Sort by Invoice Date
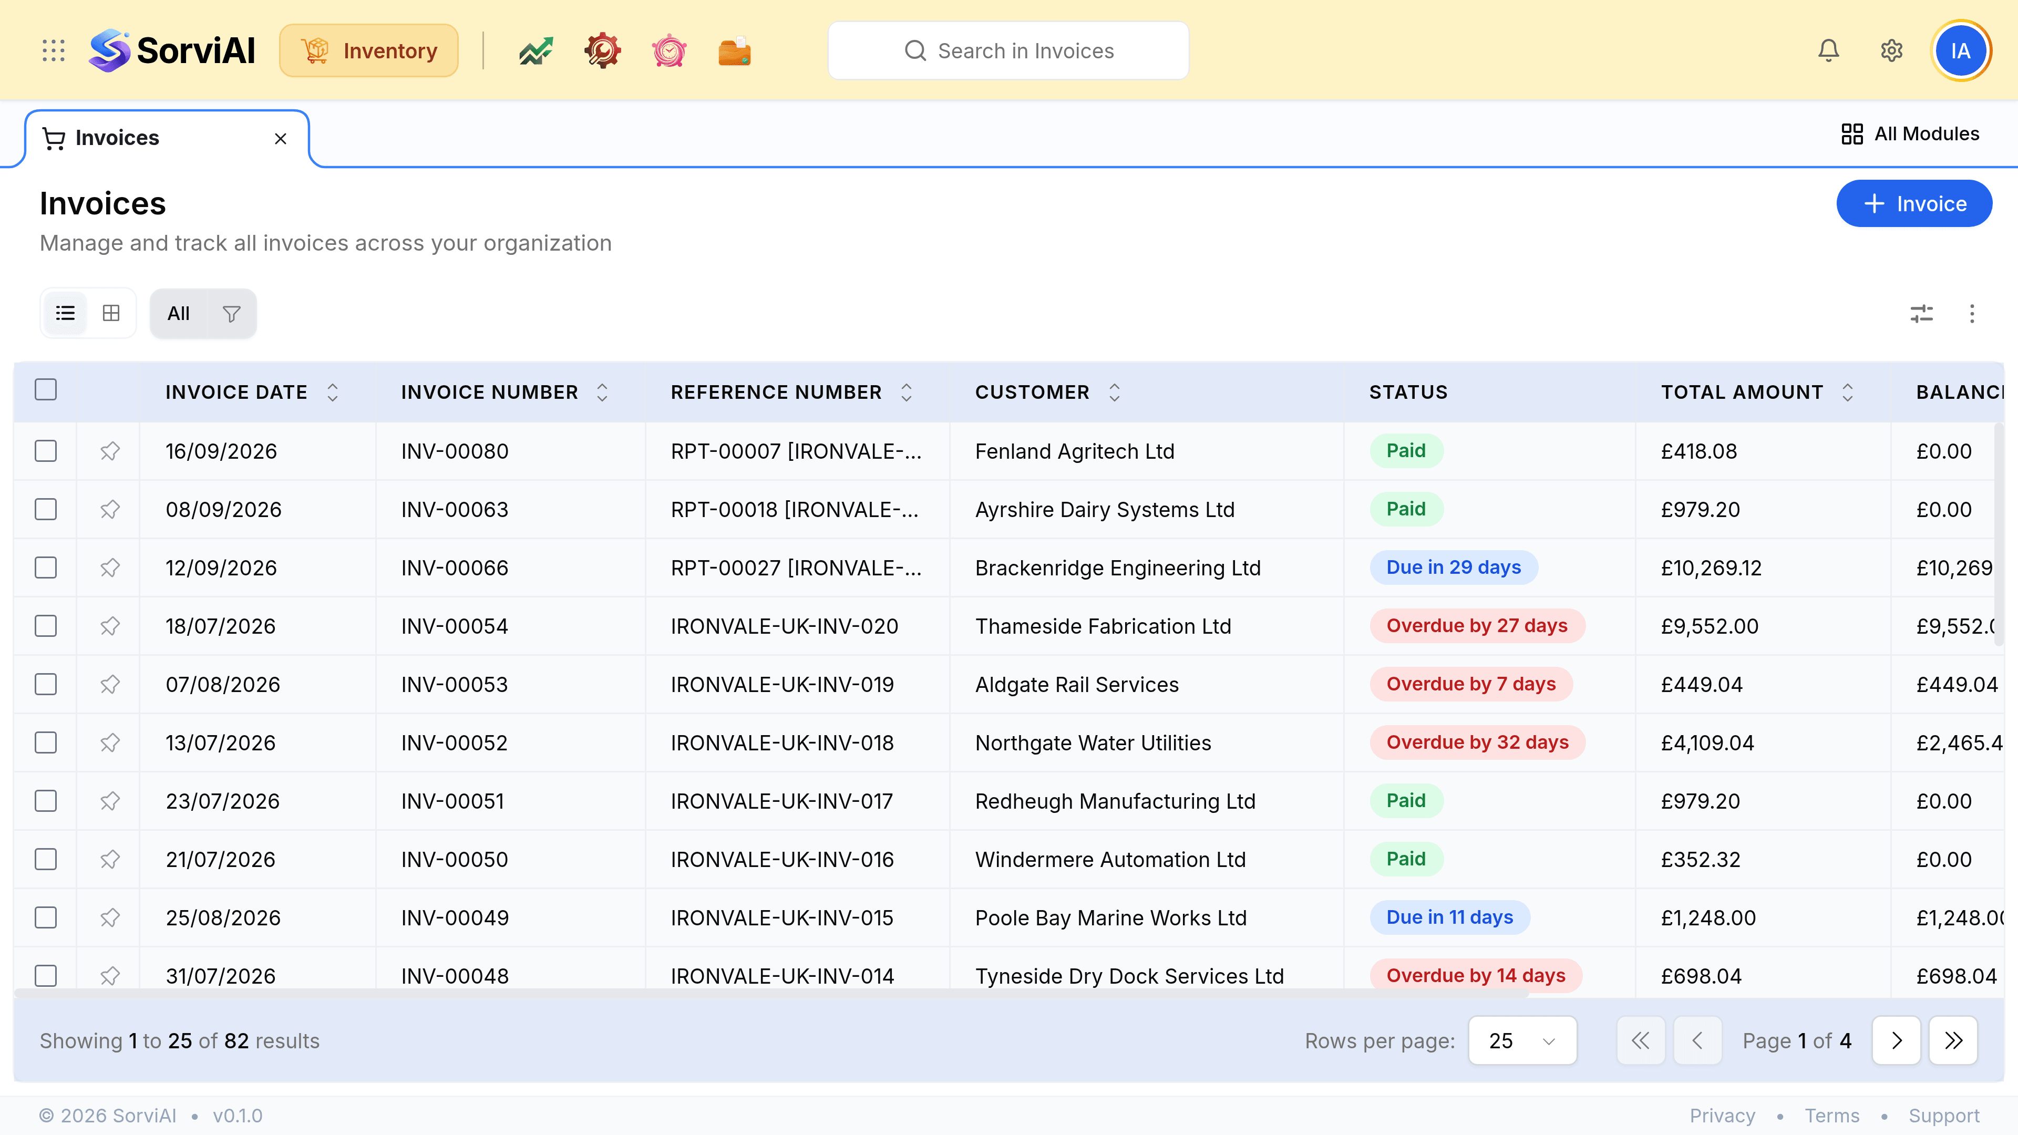This screenshot has width=2018, height=1135. 332,393
